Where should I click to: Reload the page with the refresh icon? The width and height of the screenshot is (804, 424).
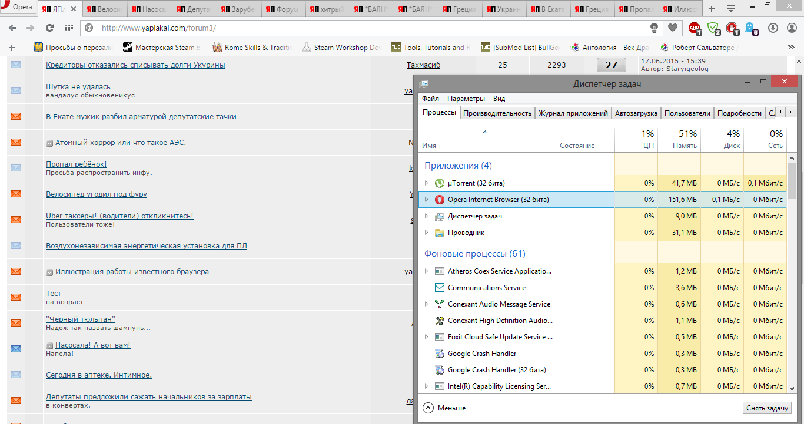click(50, 28)
